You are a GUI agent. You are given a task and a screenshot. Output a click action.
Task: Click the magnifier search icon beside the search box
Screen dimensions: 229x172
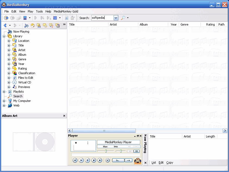pyautogui.click(x=123, y=18)
